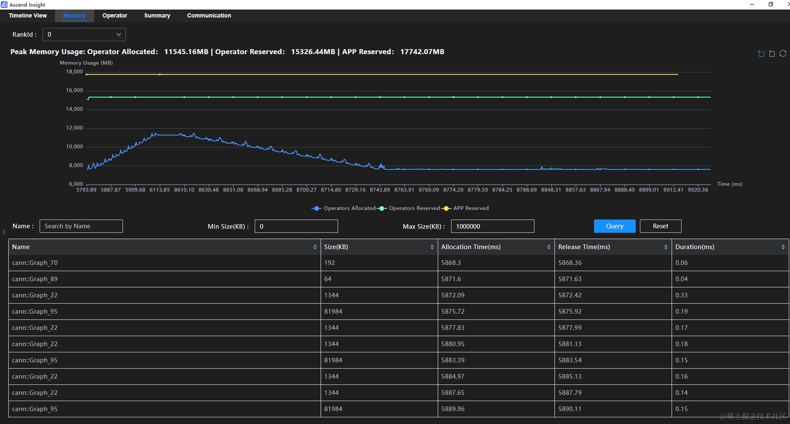Open the Communication tab
Viewport: 790px width, 424px height.
(x=209, y=15)
